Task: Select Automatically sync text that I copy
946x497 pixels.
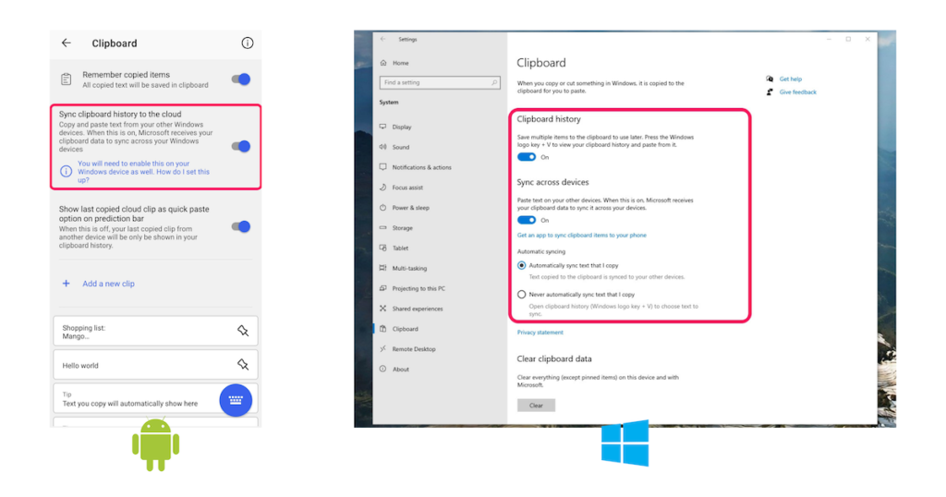Action: pos(522,265)
